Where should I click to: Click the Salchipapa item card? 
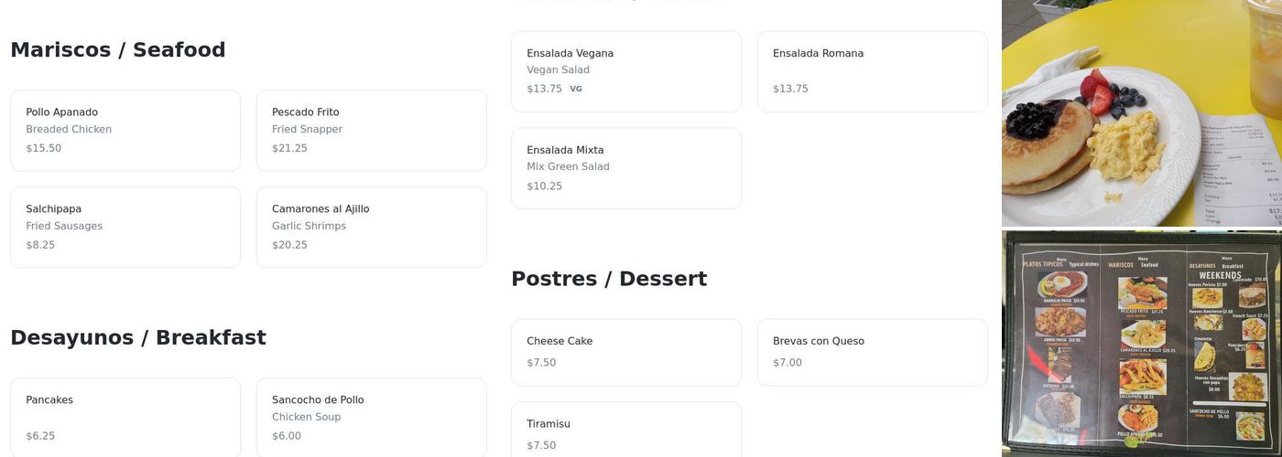(x=125, y=227)
